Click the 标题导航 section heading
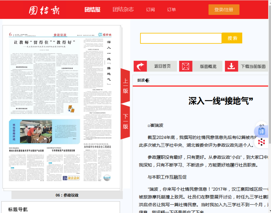Screen dimensions: 271x213 tap(18, 209)
